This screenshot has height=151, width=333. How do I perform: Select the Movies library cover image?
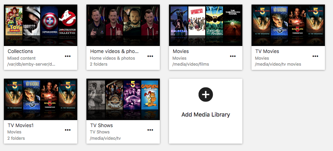205,25
